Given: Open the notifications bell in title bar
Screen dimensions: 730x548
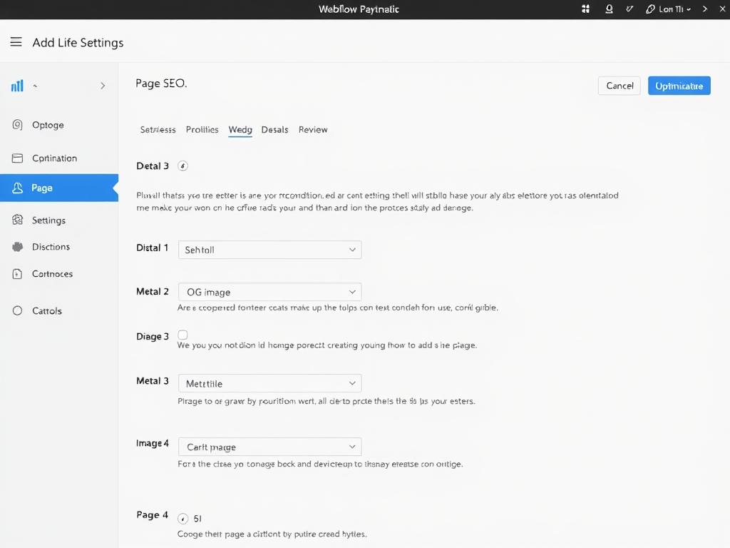Looking at the screenshot, I should 609,9.
